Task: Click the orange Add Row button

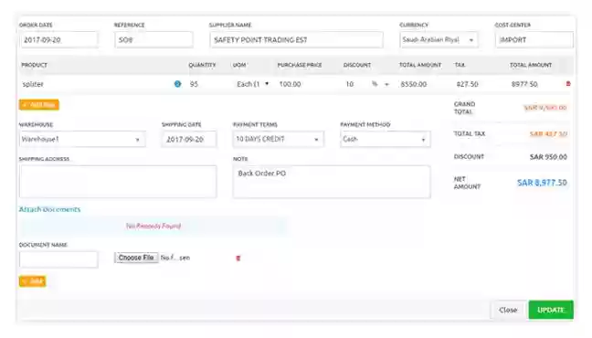Action: (x=39, y=105)
